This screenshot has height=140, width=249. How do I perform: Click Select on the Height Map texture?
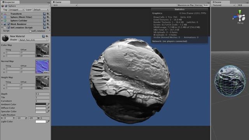[46, 88]
